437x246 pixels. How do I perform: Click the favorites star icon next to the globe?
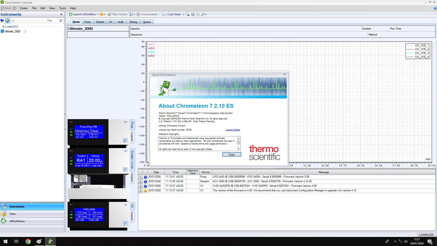coord(13,20)
